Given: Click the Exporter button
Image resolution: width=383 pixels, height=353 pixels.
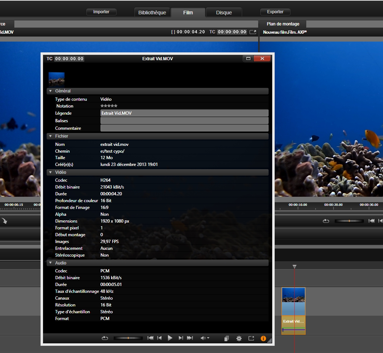Looking at the screenshot, I should [275, 12].
